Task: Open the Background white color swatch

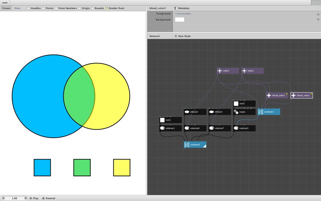Action: click(179, 20)
